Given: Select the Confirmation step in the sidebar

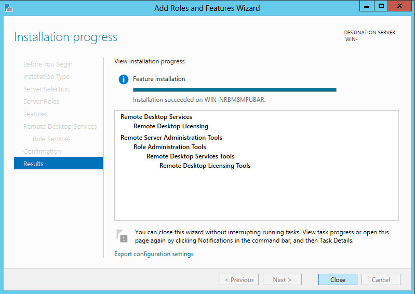Looking at the screenshot, I should 42,151.
